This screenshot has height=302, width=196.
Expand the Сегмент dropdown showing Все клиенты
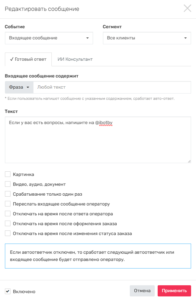(185, 38)
